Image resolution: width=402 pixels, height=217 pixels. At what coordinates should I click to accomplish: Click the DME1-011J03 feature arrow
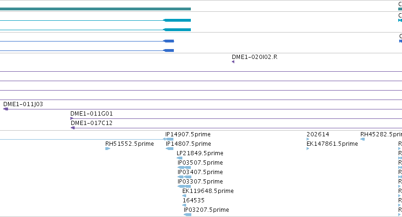6,109
